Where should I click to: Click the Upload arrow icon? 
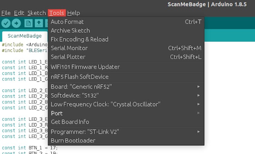coord(16,23)
